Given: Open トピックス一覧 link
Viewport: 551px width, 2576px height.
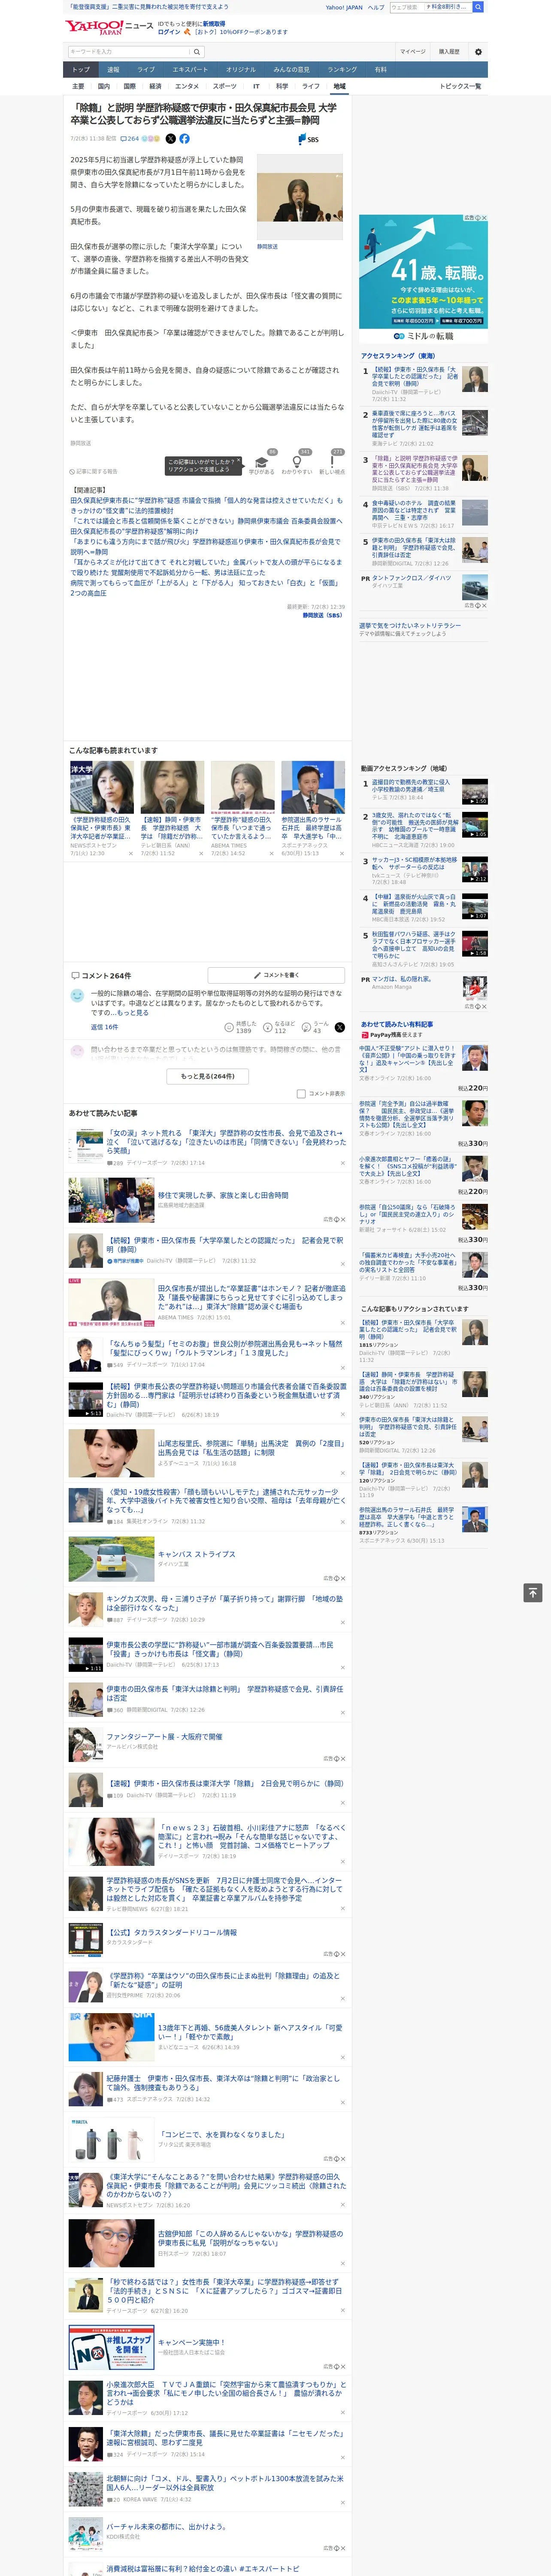Looking at the screenshot, I should tap(460, 86).
